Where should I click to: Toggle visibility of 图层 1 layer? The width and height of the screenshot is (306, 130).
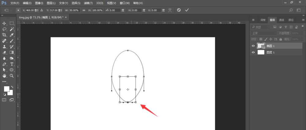(x=253, y=52)
